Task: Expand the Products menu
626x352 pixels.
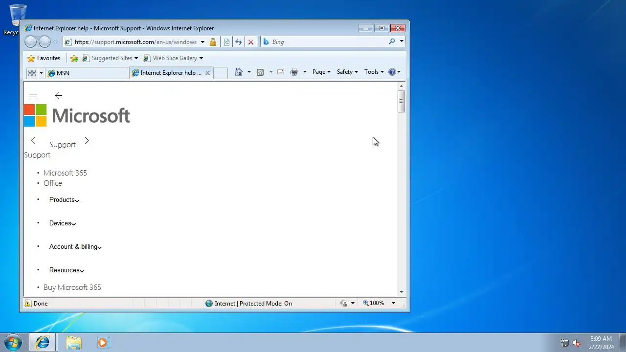Action: [x=64, y=199]
